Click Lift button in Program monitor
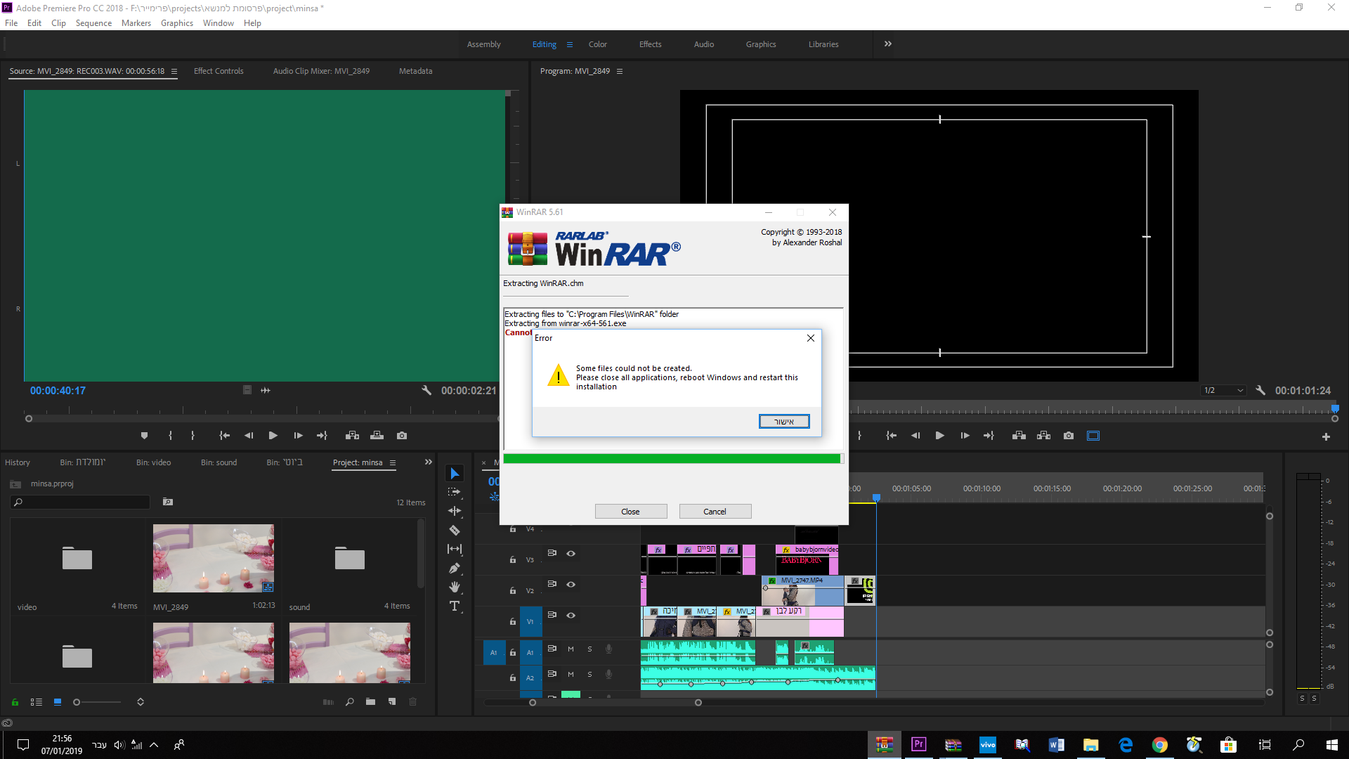 (x=1019, y=436)
